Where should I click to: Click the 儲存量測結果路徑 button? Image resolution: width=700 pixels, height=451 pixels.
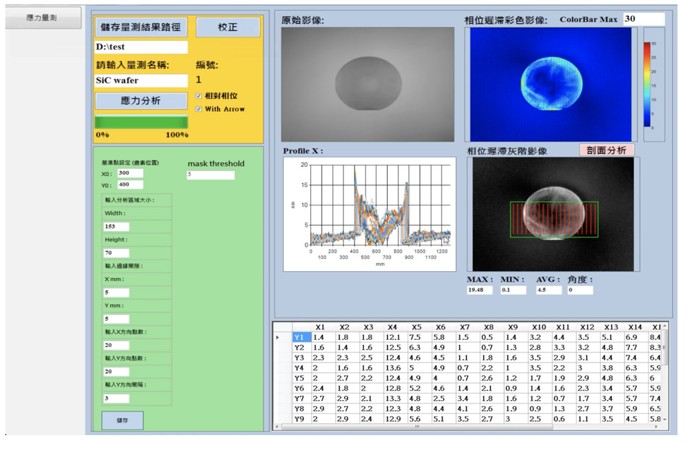click(x=141, y=27)
